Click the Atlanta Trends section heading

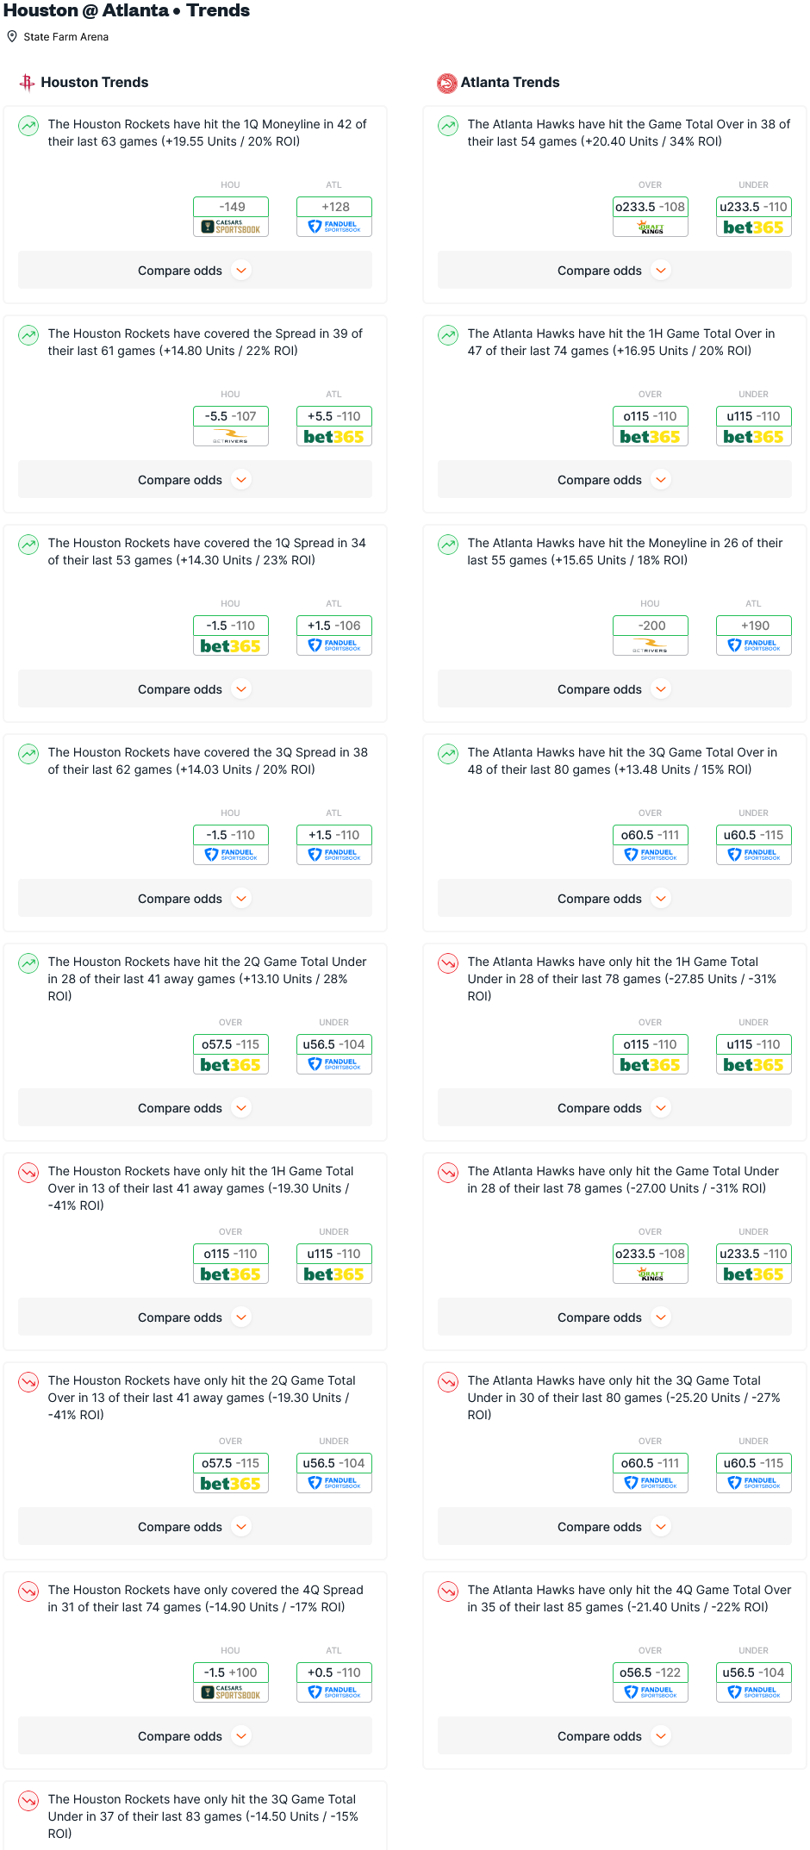point(510,83)
